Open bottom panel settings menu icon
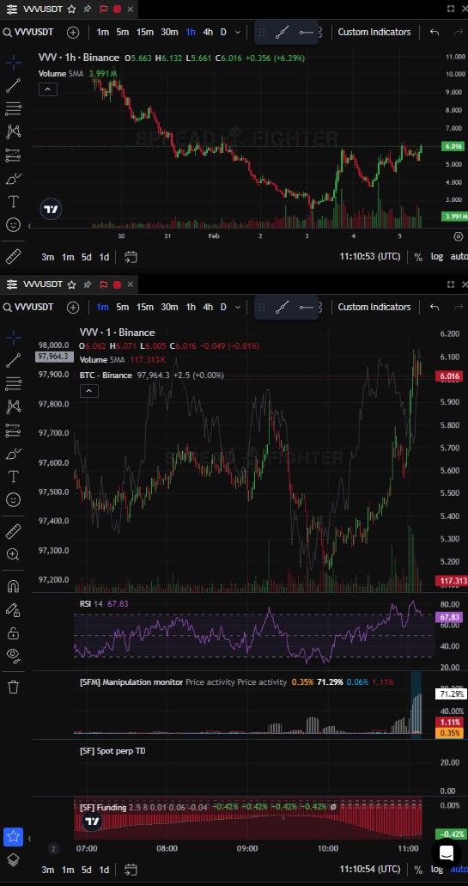The image size is (468, 886). (x=12, y=284)
